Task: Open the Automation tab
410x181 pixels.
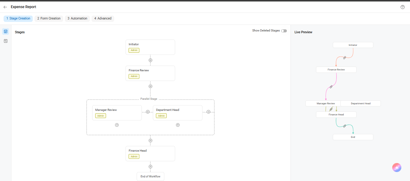Action: point(77,19)
